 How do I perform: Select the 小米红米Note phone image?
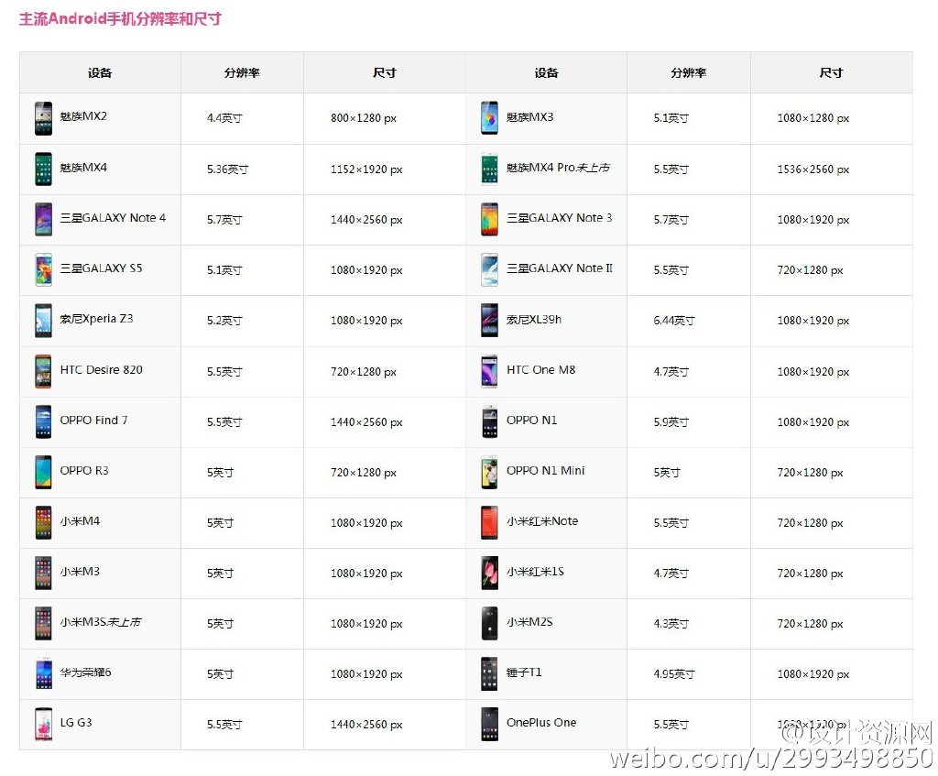(489, 522)
